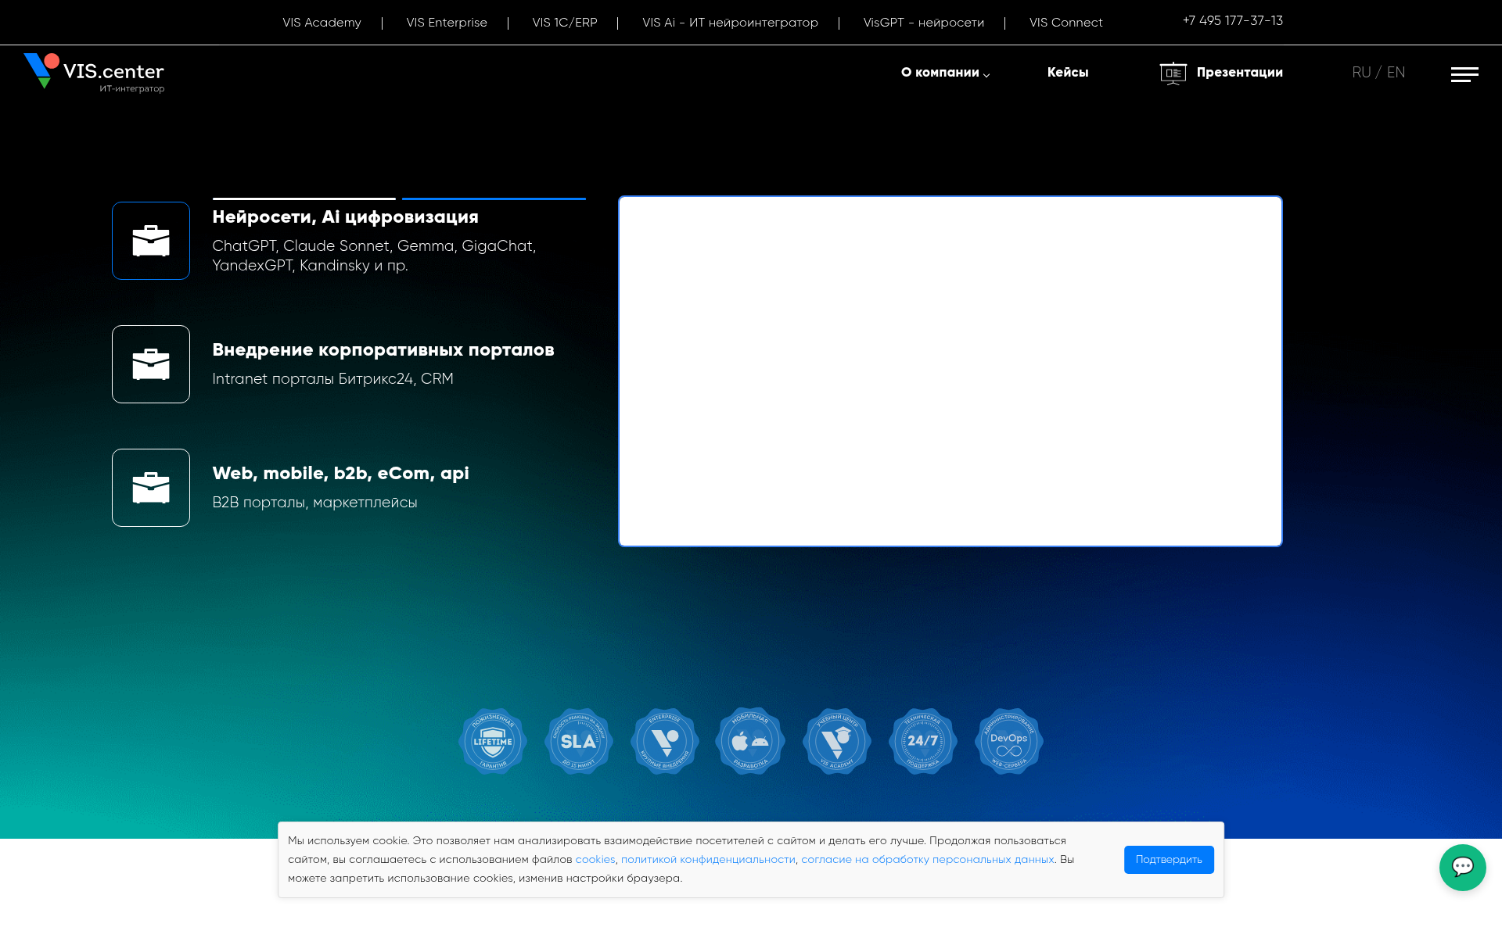Click briefcase icon beside Внедрение корпоративных порталов

coord(151,364)
